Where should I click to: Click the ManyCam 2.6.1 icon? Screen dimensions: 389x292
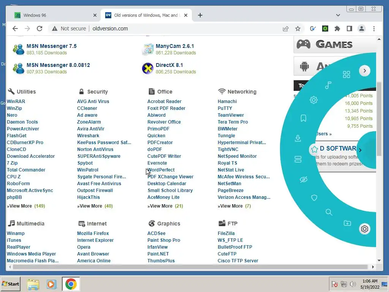pyautogui.click(x=148, y=49)
